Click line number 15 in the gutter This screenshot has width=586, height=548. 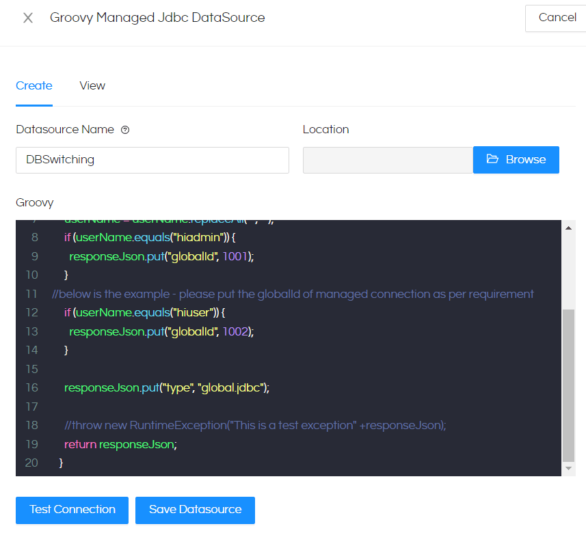[x=31, y=369]
